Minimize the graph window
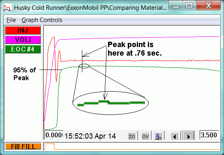Screen dimensions: 224x155 (x=176, y=6)
